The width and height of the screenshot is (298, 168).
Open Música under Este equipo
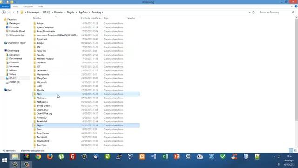click(13, 70)
